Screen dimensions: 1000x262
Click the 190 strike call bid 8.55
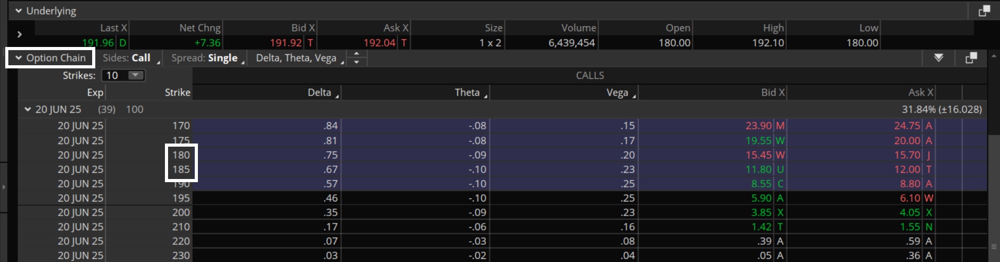point(762,184)
